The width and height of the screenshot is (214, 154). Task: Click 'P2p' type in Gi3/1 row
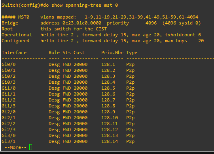(130, 142)
